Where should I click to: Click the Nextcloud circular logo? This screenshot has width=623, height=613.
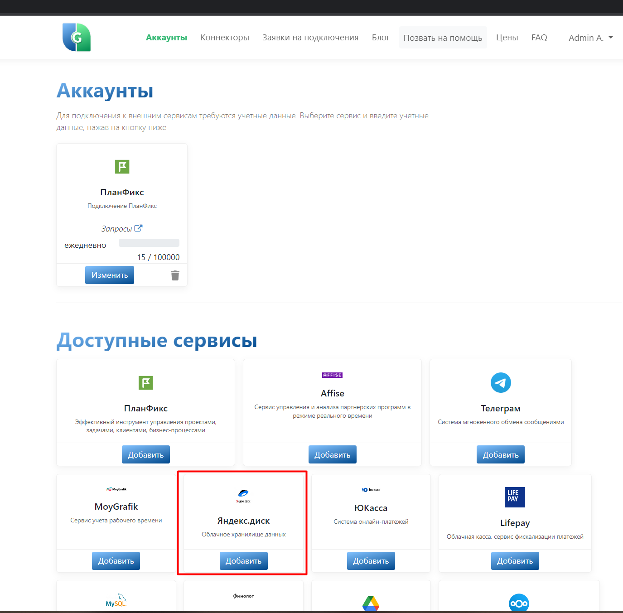pos(519,603)
